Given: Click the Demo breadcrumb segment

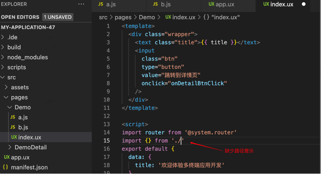Looking at the screenshot, I should (x=147, y=17).
